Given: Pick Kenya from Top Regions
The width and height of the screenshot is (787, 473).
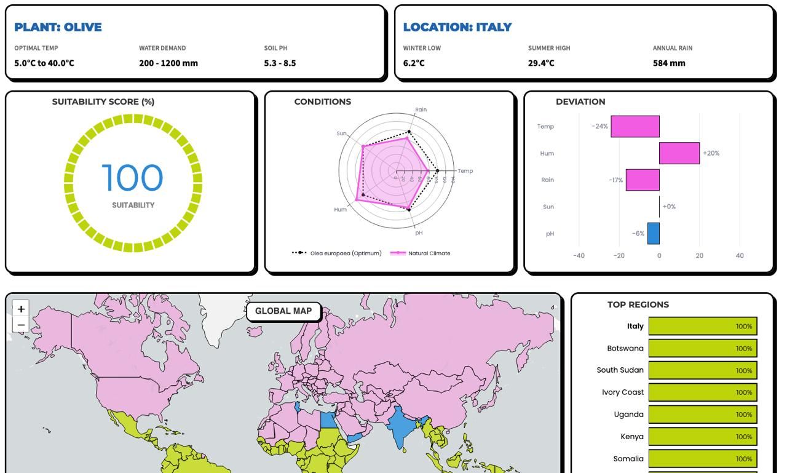Looking at the screenshot, I should [702, 437].
